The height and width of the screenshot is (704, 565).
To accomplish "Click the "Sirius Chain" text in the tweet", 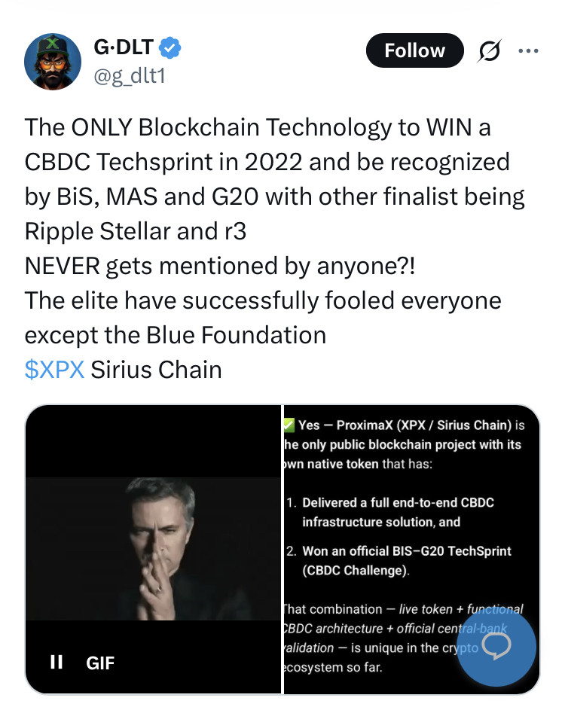I will coord(156,370).
